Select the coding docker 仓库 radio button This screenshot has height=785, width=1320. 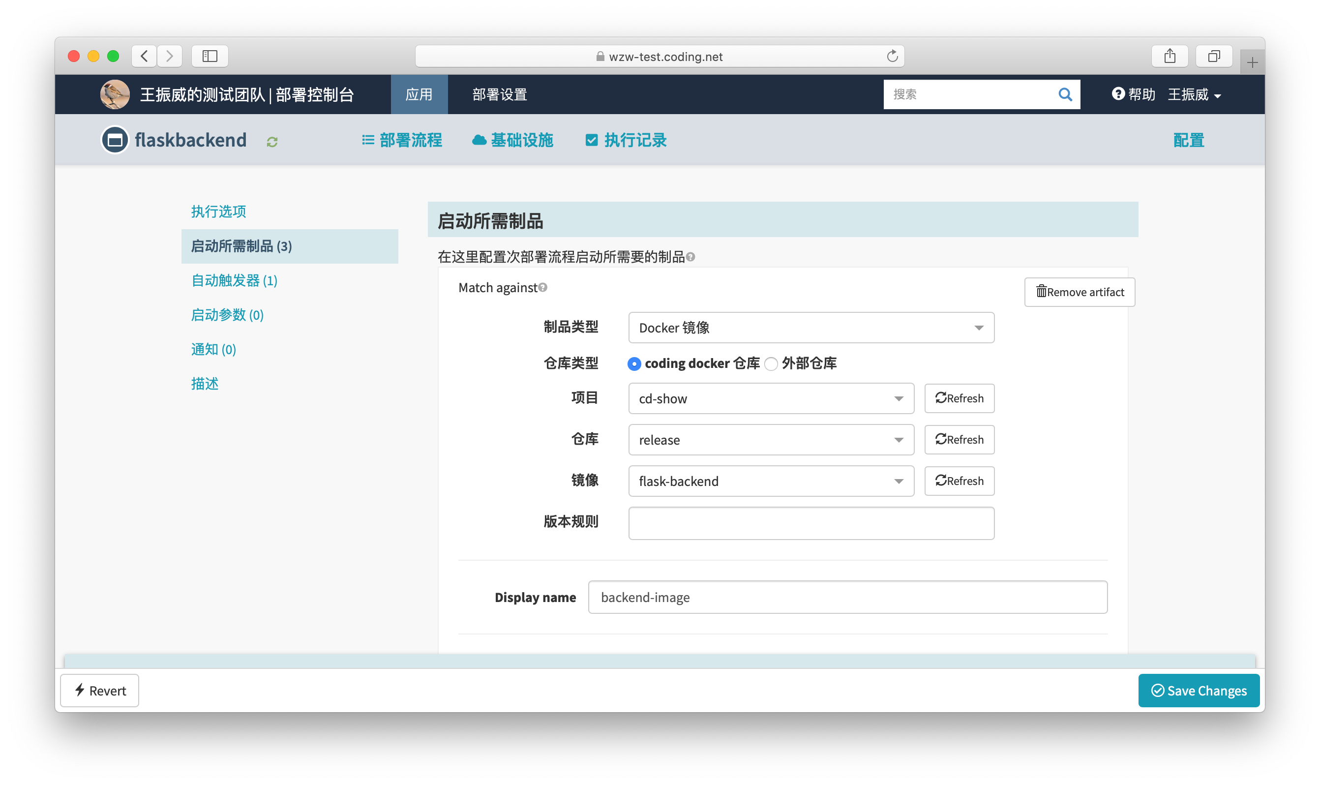634,364
